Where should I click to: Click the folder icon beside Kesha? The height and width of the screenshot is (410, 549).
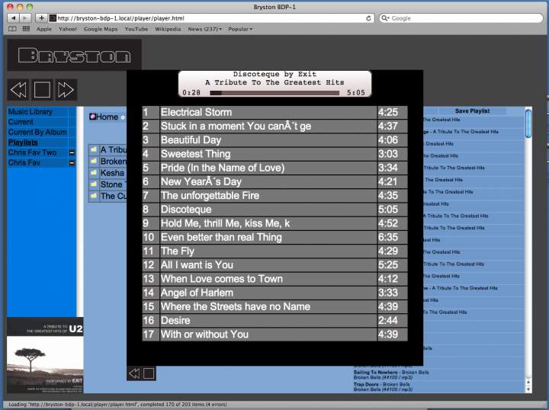(x=94, y=173)
